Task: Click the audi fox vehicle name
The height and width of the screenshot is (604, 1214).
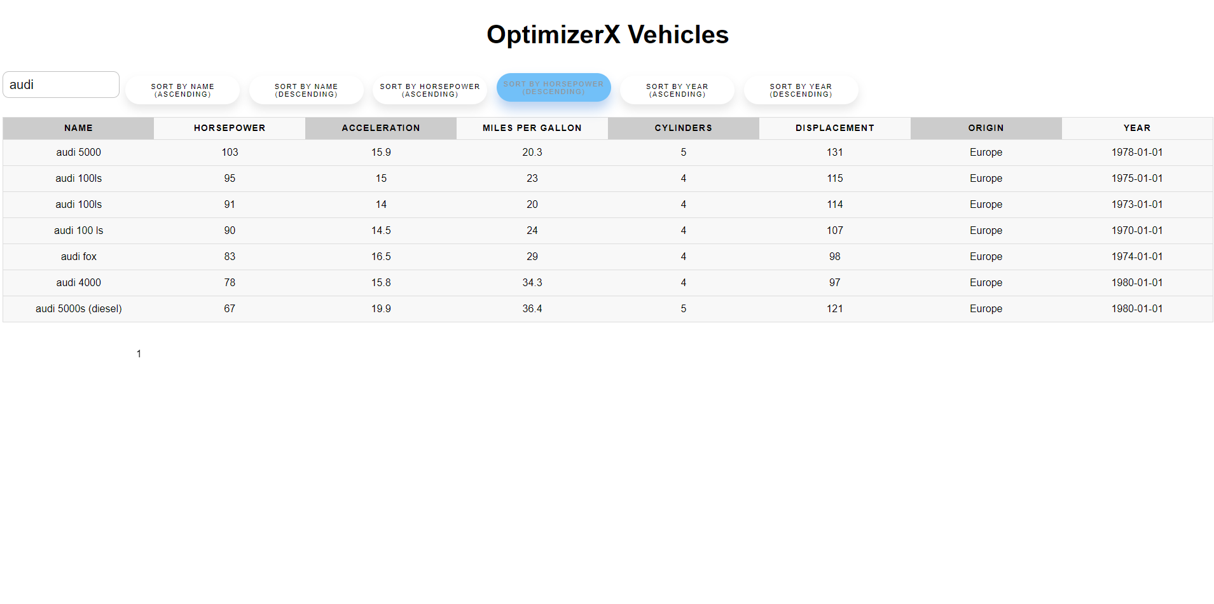Action: 78,257
